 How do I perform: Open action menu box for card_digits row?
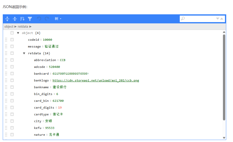(12, 108)
